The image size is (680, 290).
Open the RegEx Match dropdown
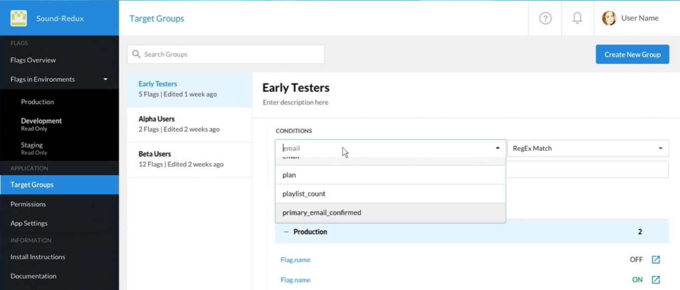coord(587,148)
